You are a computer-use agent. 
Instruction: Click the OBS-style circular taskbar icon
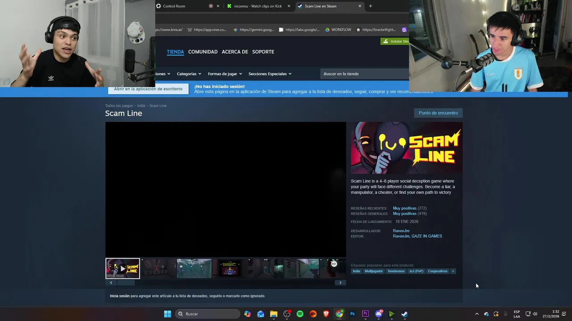point(287,314)
